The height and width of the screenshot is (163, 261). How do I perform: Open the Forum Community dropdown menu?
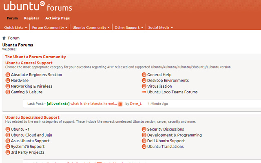click(x=50, y=28)
